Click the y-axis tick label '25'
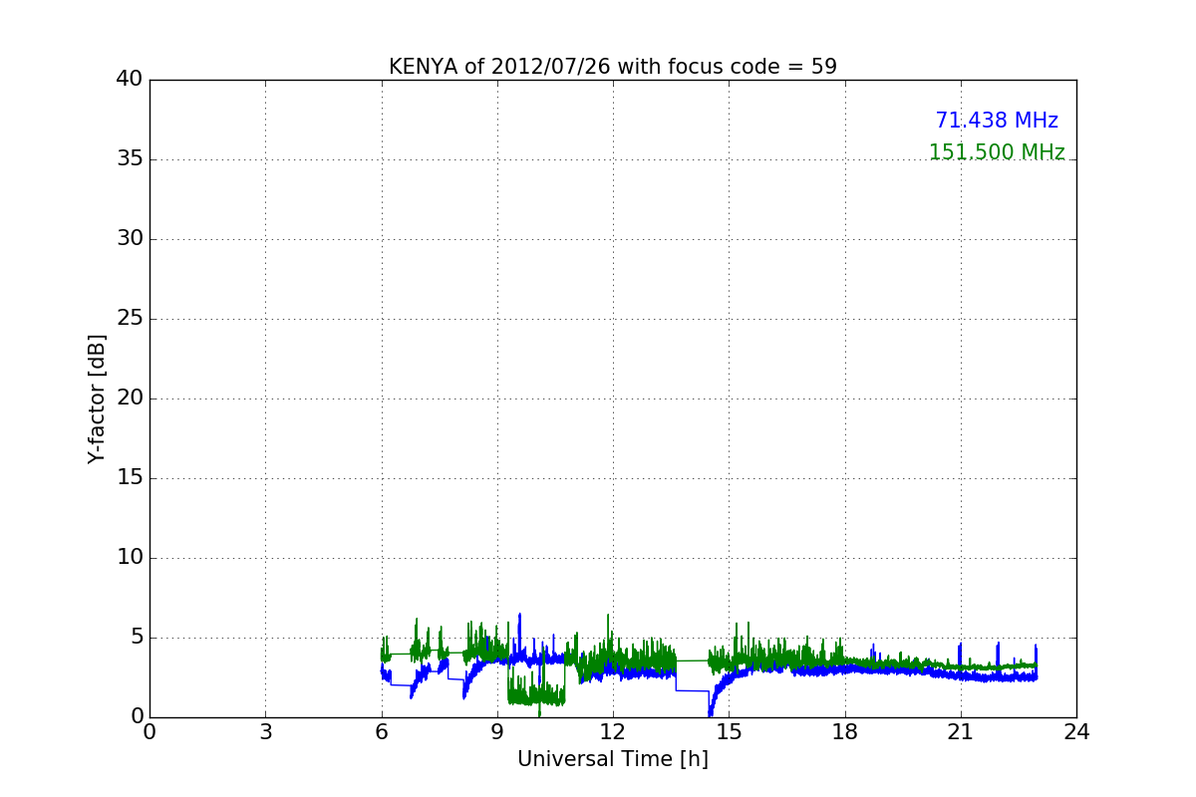 coord(130,318)
